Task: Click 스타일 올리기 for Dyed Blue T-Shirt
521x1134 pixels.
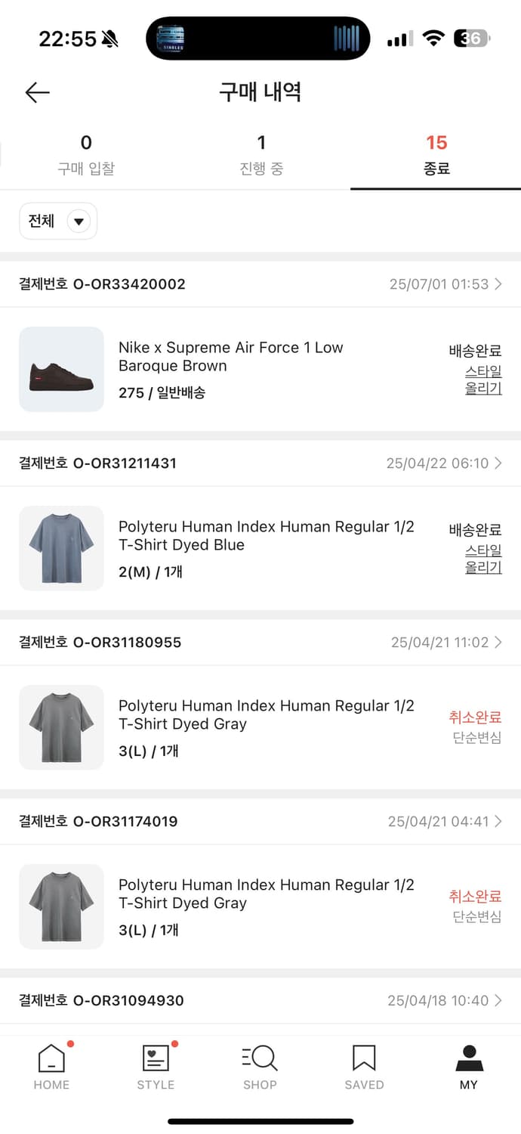Action: (x=483, y=559)
